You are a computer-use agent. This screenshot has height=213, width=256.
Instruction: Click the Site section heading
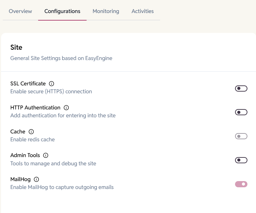click(x=16, y=47)
